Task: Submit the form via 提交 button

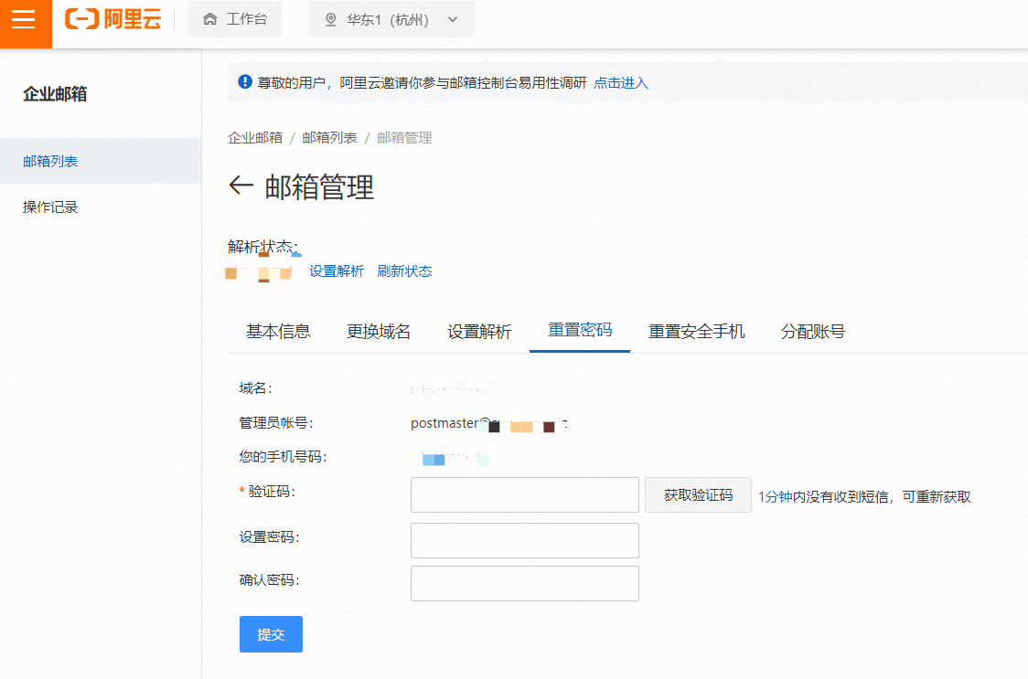Action: pos(271,633)
